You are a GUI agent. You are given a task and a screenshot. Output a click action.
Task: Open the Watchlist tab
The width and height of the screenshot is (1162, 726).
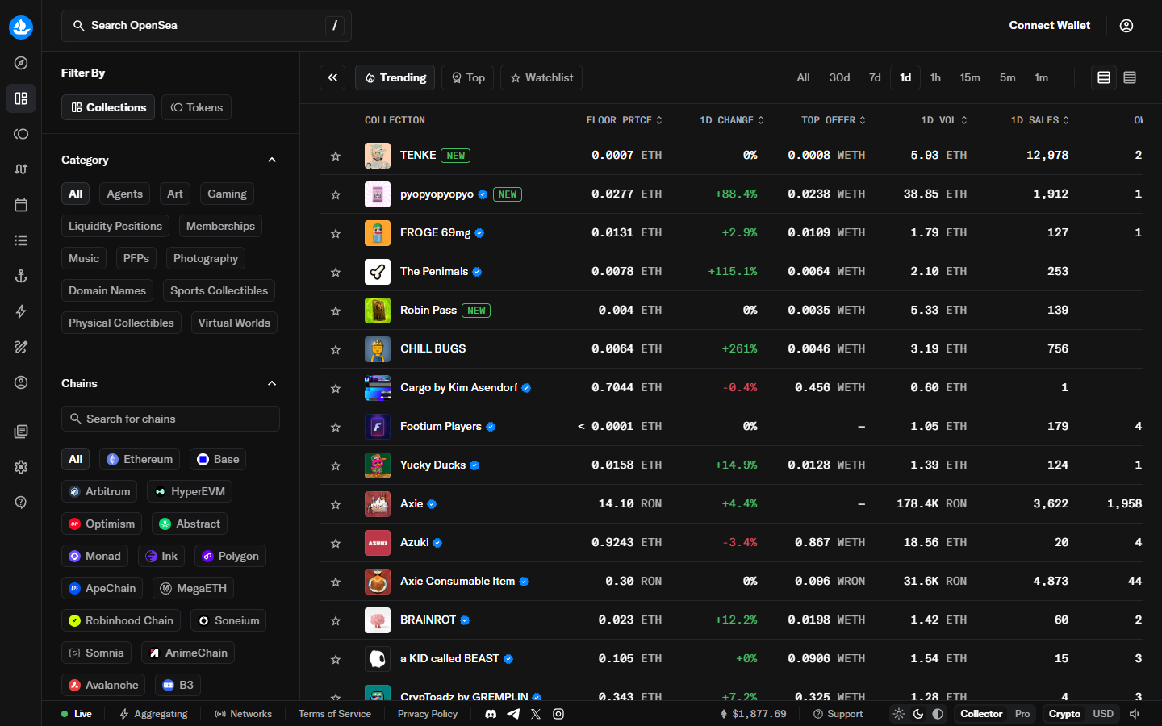click(x=541, y=77)
